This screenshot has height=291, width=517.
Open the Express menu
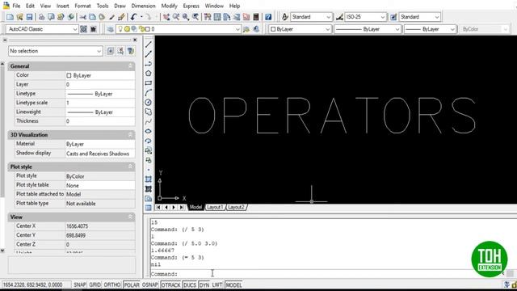pos(191,6)
